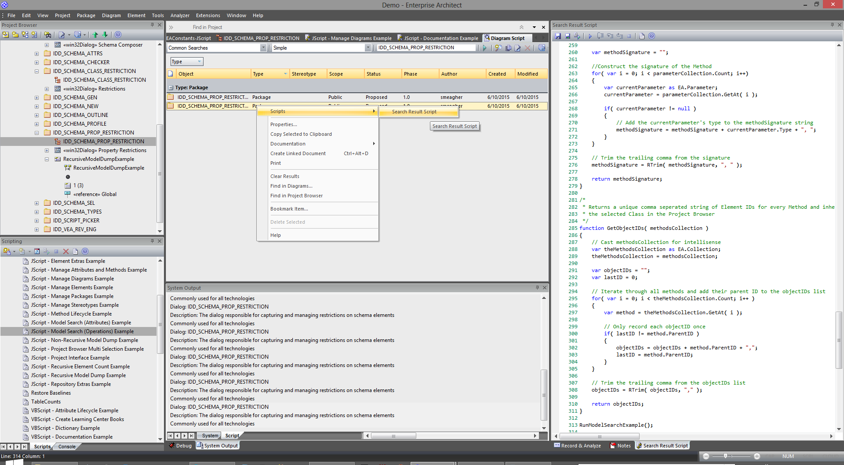Image resolution: width=844 pixels, height=465 pixels.
Task: Click the refresh script tree icon
Action: (37, 251)
